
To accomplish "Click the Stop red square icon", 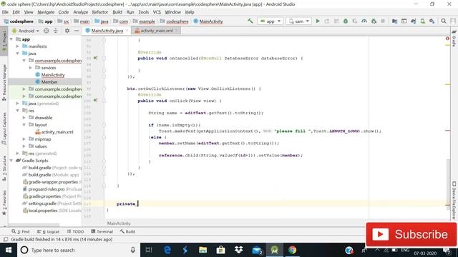I will tap(383, 21).
